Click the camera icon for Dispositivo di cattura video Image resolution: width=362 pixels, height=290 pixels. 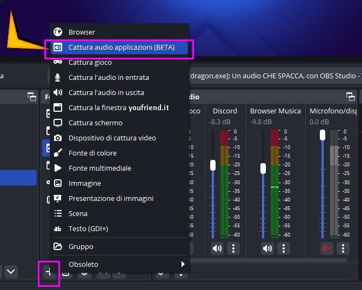click(x=58, y=138)
